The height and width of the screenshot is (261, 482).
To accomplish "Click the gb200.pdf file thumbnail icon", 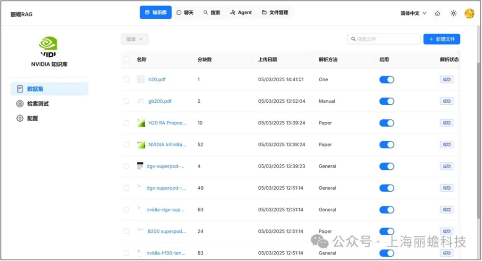I will (x=141, y=101).
